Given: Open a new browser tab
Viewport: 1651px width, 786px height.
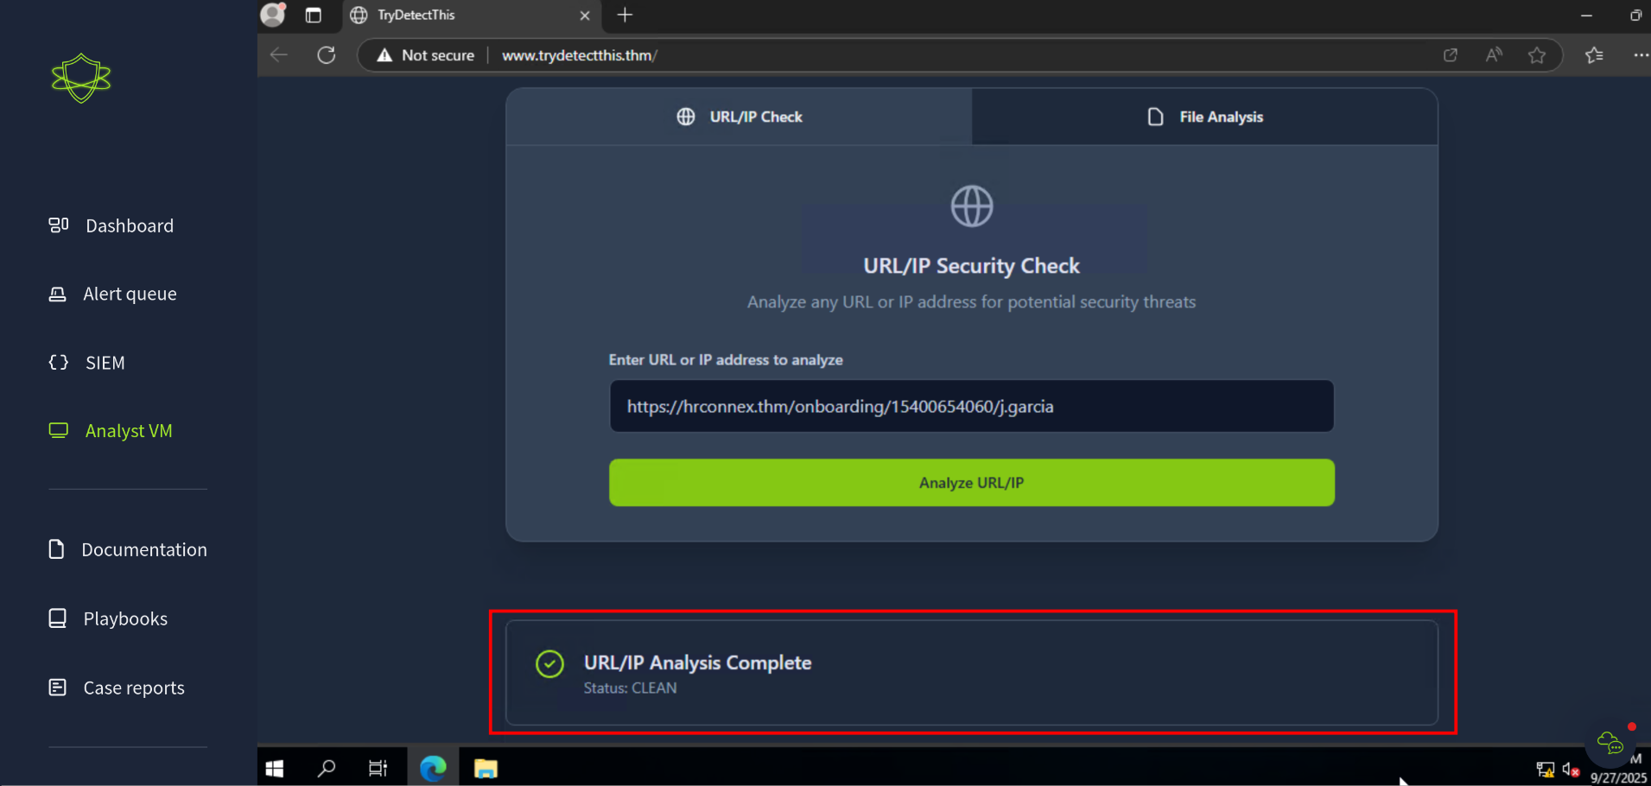Looking at the screenshot, I should (625, 15).
